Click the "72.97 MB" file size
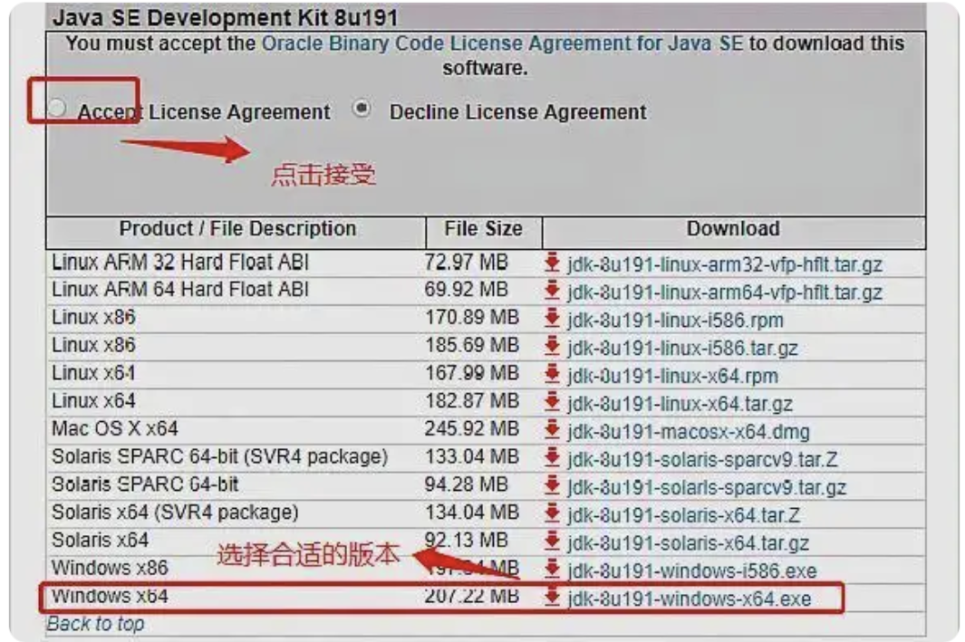965x642 pixels. 467,263
